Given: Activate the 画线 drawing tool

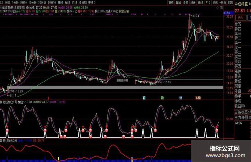Looking at the screenshot, I should (200, 3).
